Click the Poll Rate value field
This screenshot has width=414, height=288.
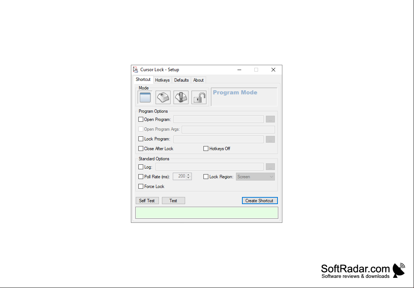(180, 176)
